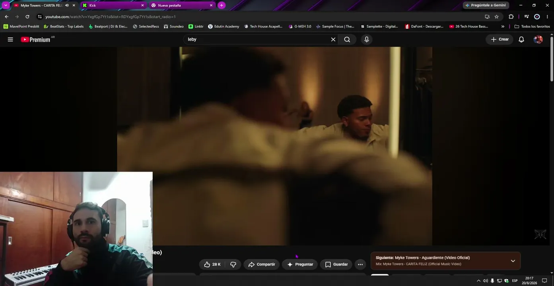Screen dimensions: 554x286
Task: Dislike the video with thumbs down
Action: coord(233,264)
